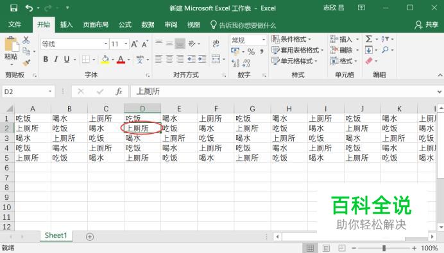Click Merge and Center icon

point(216,59)
